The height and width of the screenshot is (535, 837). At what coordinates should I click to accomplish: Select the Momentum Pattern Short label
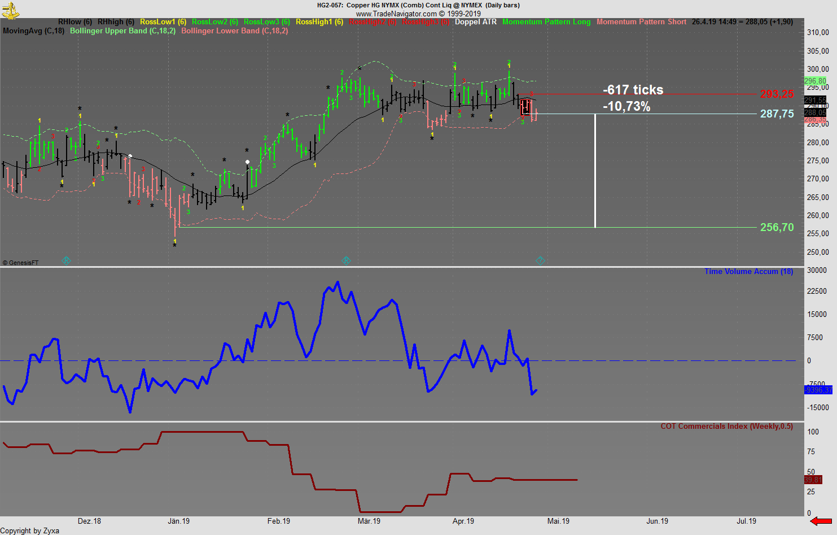(x=642, y=22)
